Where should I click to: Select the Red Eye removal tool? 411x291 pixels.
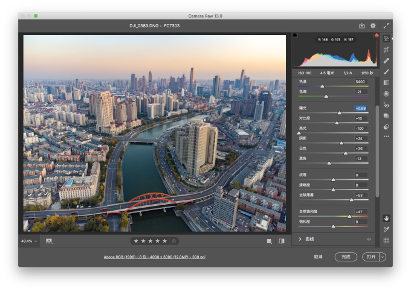pos(386,105)
